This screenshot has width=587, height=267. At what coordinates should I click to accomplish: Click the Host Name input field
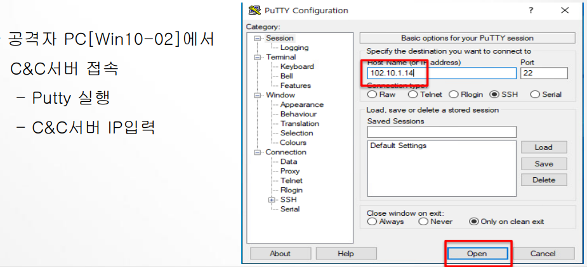442,73
